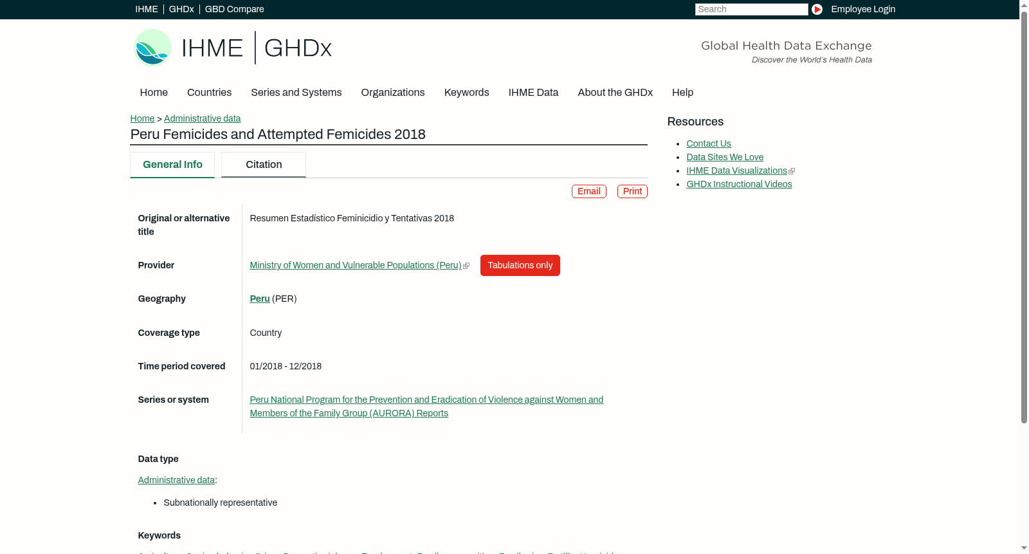
Task: Open Data Sites We Love link
Action: tap(725, 157)
